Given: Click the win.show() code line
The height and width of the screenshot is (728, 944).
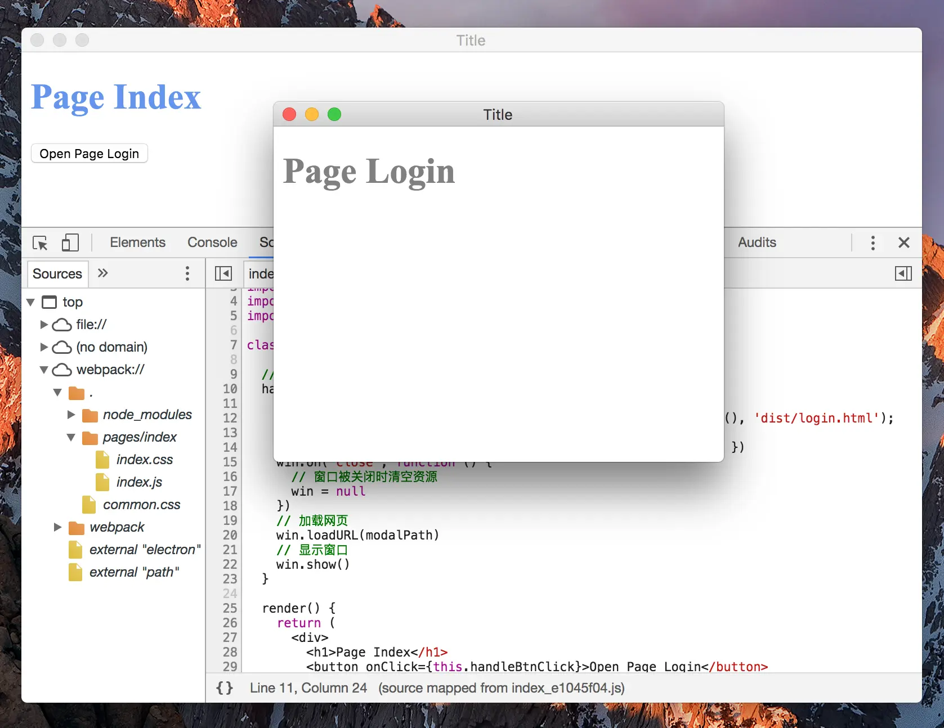Looking at the screenshot, I should 313,564.
